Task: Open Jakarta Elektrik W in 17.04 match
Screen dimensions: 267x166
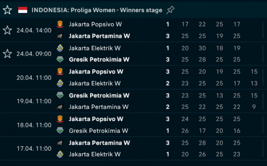Action: [95, 154]
